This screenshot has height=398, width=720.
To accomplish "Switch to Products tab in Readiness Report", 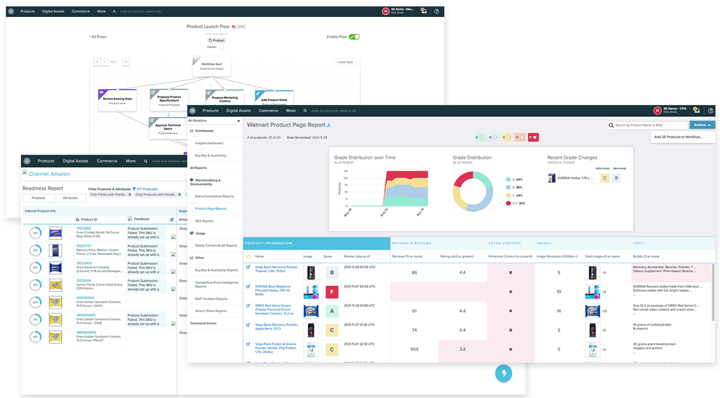I will coord(39,198).
